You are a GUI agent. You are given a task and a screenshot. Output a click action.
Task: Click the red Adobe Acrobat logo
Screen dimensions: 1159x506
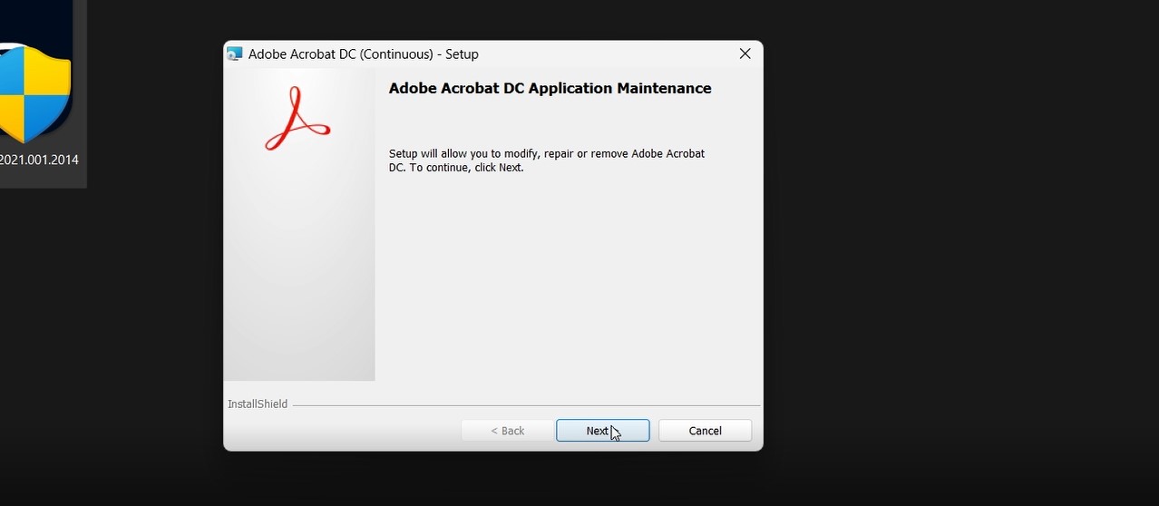click(297, 118)
